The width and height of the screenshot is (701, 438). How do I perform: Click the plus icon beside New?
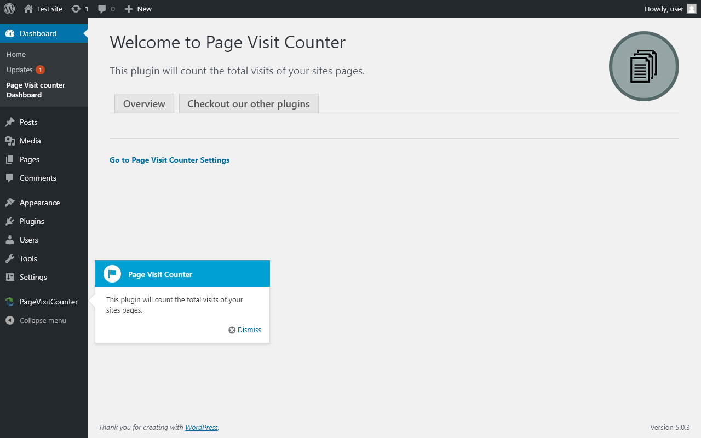[x=129, y=9]
